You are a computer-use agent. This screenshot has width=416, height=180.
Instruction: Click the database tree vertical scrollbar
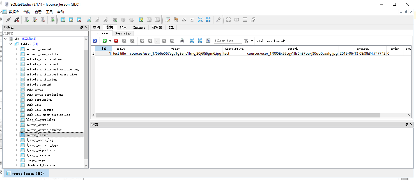86,105
